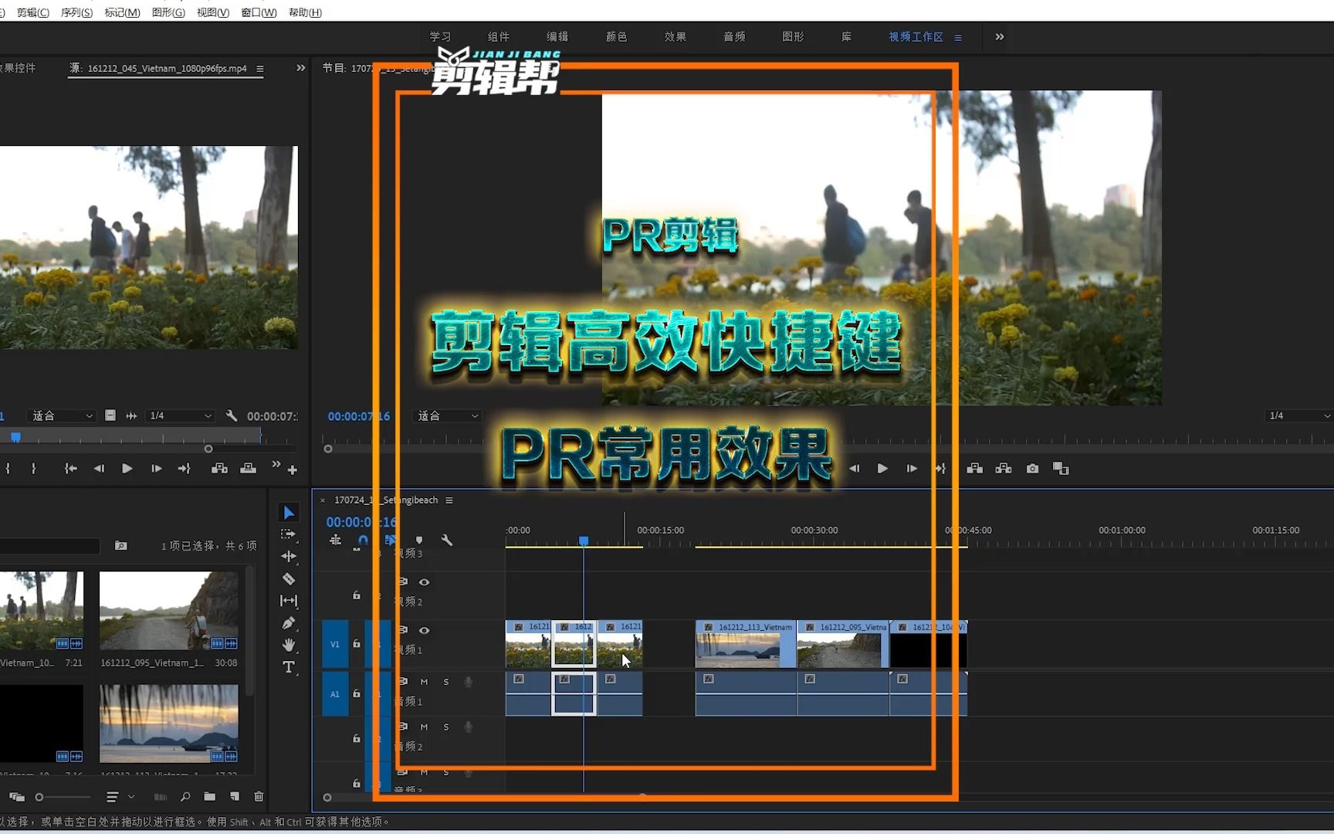Screen dimensions: 1334x834
Task: Click trash icon in Project panel
Action: [259, 796]
